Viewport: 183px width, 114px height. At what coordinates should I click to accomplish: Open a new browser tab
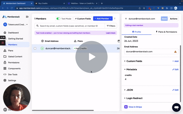tap(102, 3)
